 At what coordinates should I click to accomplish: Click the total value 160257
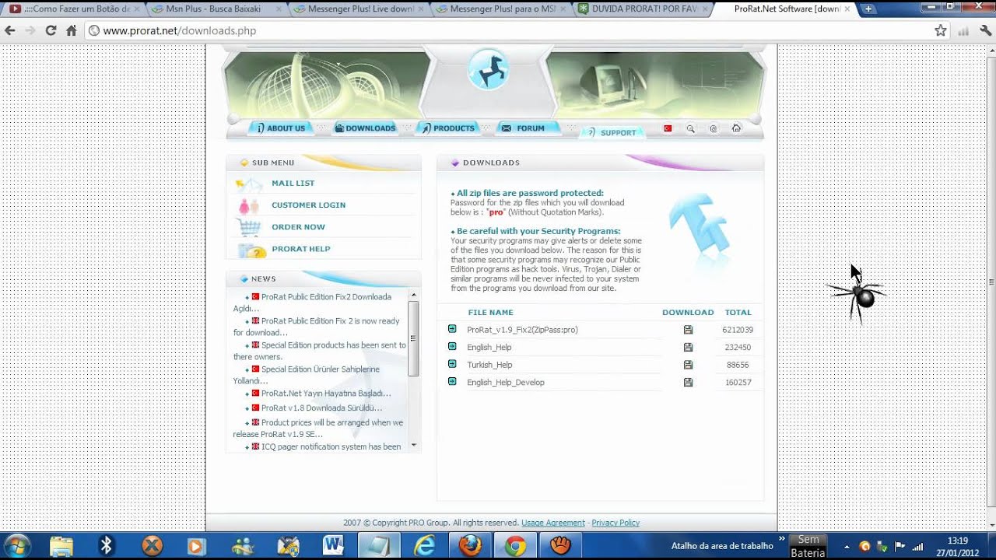[x=737, y=383]
